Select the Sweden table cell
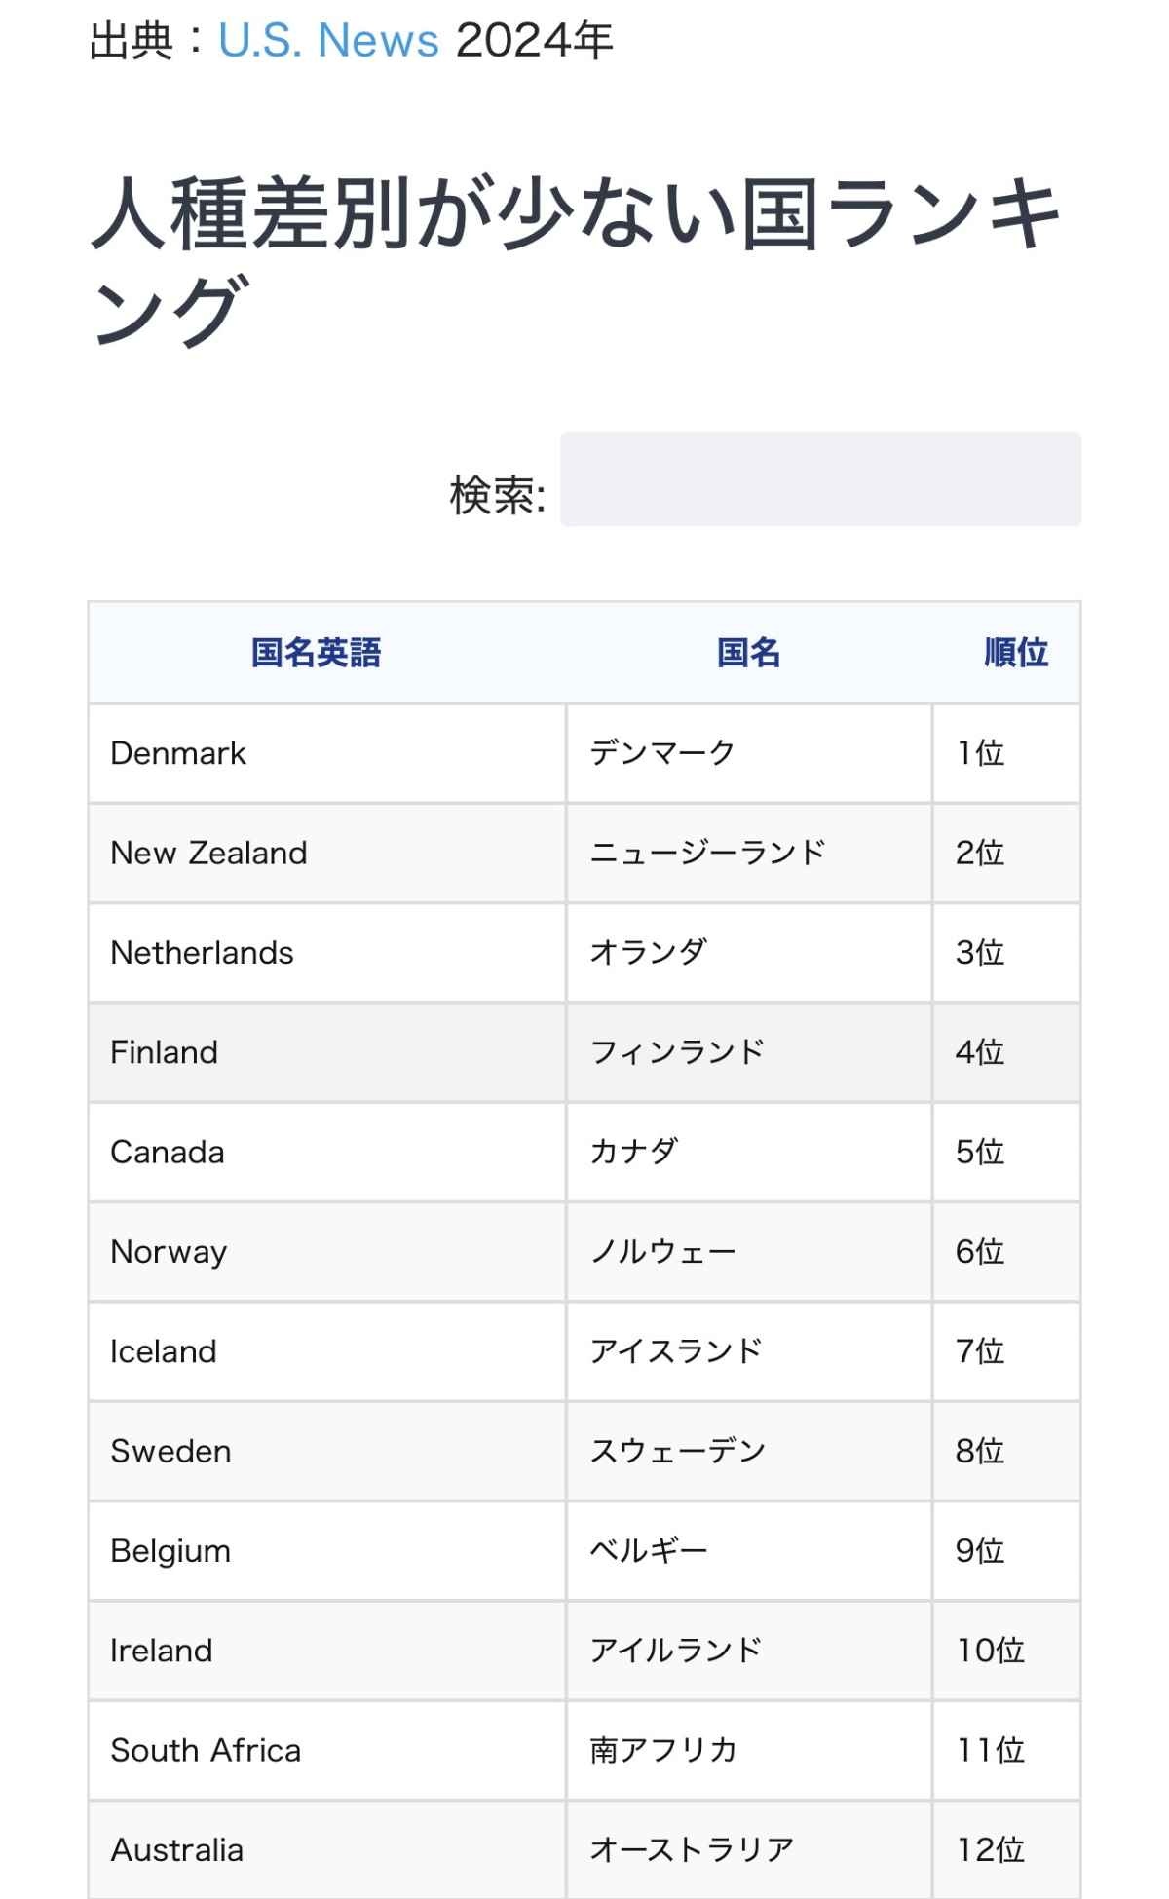 170,1451
